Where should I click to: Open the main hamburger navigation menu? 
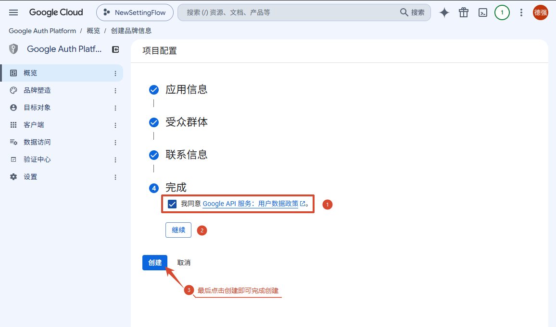(13, 12)
